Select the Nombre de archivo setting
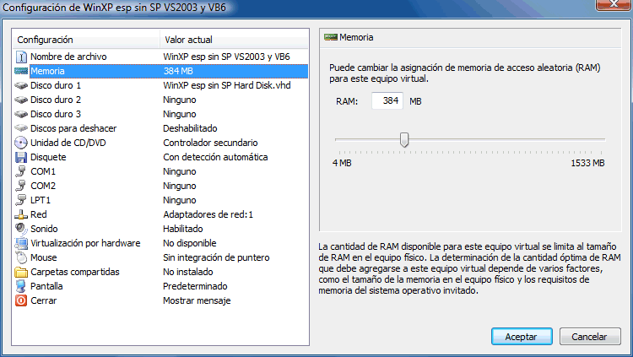The image size is (633, 357). pos(160,57)
